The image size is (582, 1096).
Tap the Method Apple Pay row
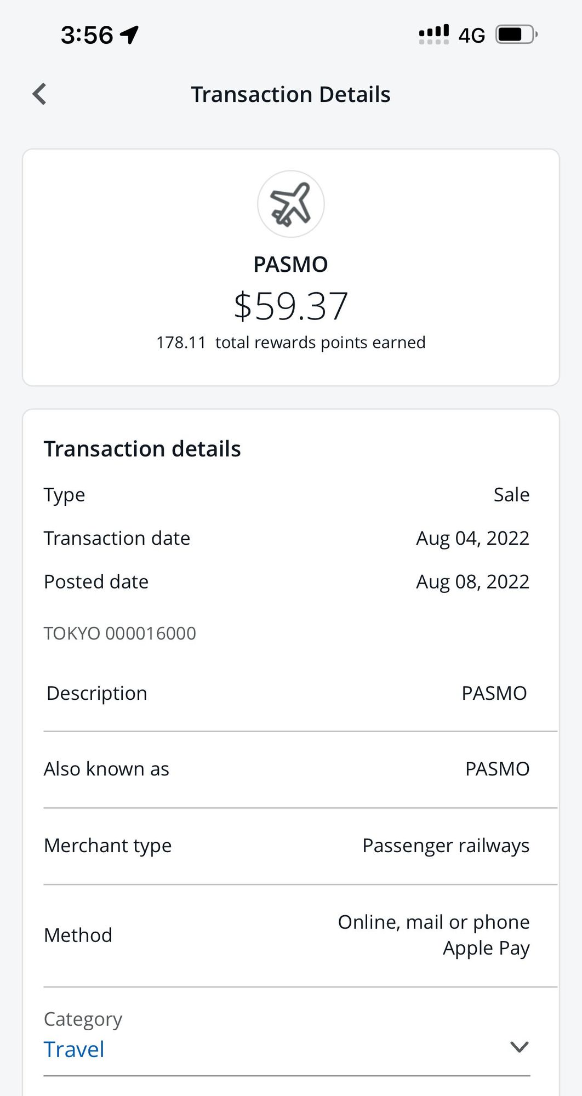pos(287,935)
